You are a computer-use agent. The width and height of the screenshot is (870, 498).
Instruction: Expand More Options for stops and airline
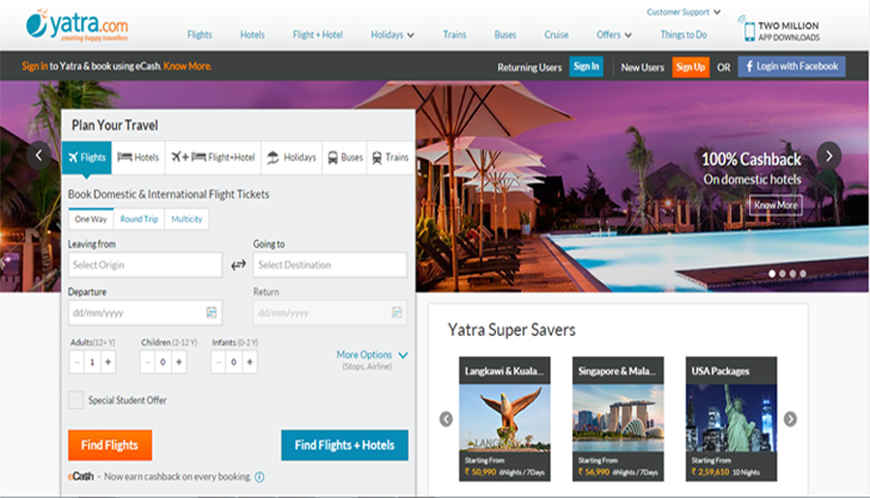coord(372,354)
